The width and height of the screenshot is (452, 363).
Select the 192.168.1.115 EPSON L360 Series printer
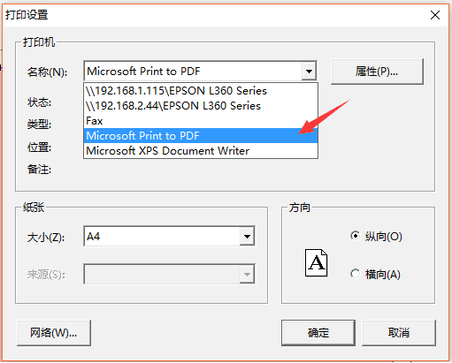click(x=201, y=91)
